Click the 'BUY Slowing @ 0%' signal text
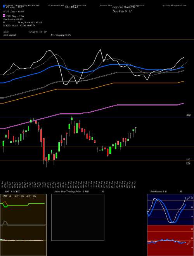This screenshot has height=256, width=194. pos(61,35)
